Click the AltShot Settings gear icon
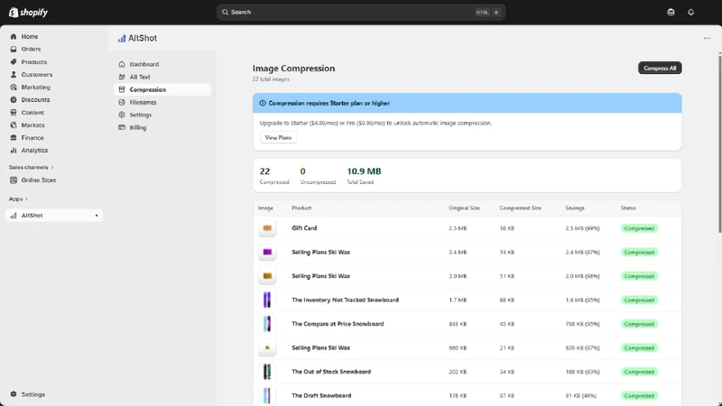Image resolution: width=722 pixels, height=406 pixels. point(122,115)
